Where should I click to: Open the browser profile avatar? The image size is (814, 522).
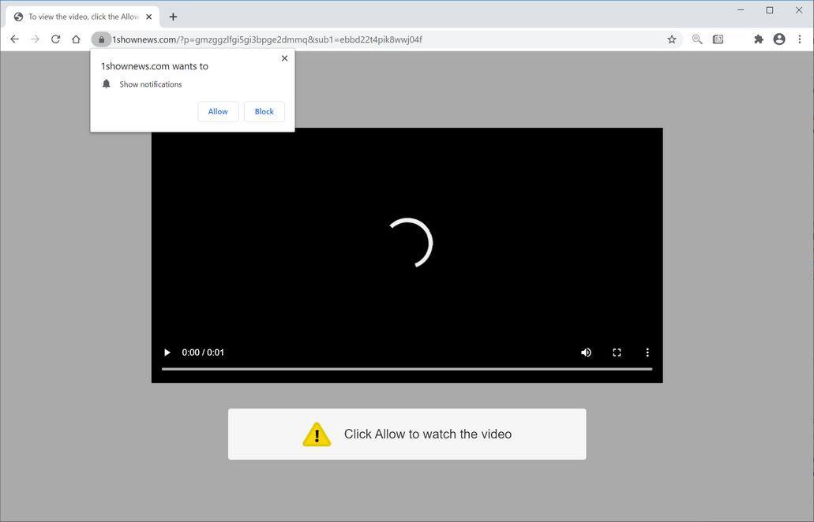pyautogui.click(x=778, y=39)
